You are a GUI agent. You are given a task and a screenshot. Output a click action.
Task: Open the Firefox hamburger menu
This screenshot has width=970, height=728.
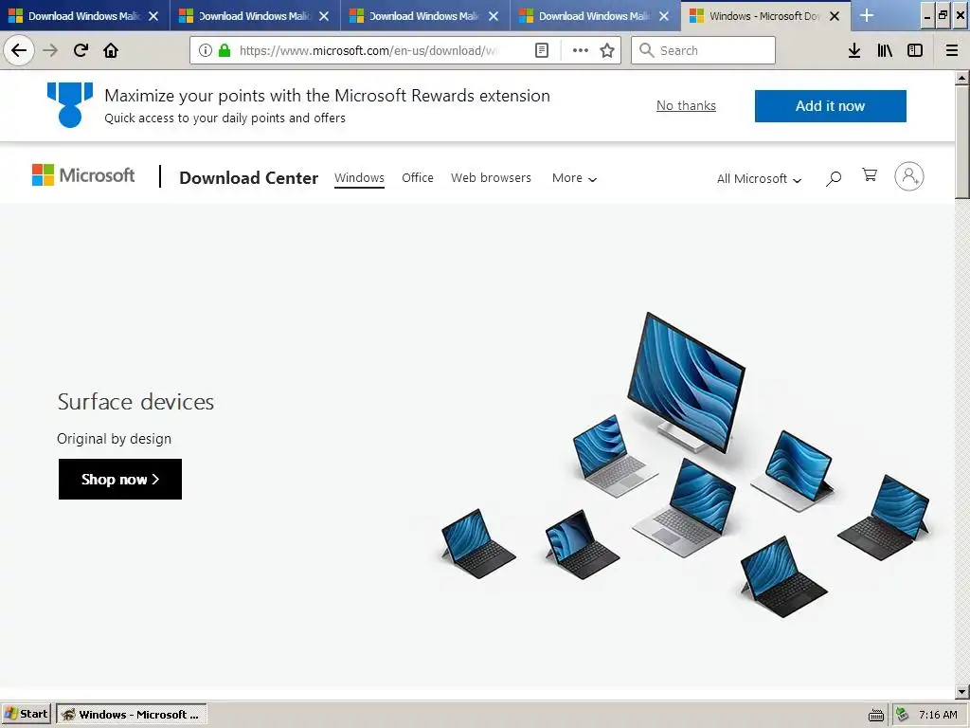pos(952,50)
